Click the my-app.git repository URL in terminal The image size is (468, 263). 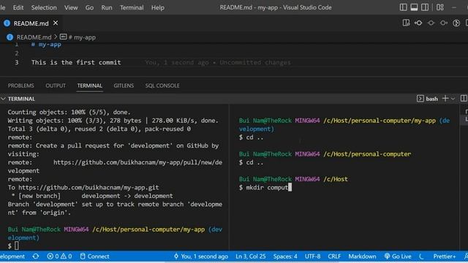point(88,187)
